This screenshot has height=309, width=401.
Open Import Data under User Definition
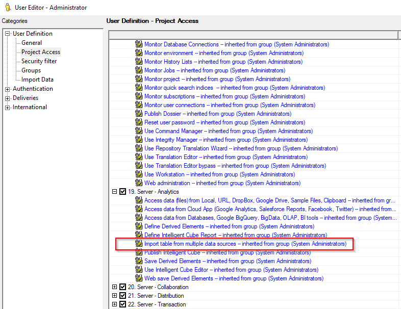37,80
